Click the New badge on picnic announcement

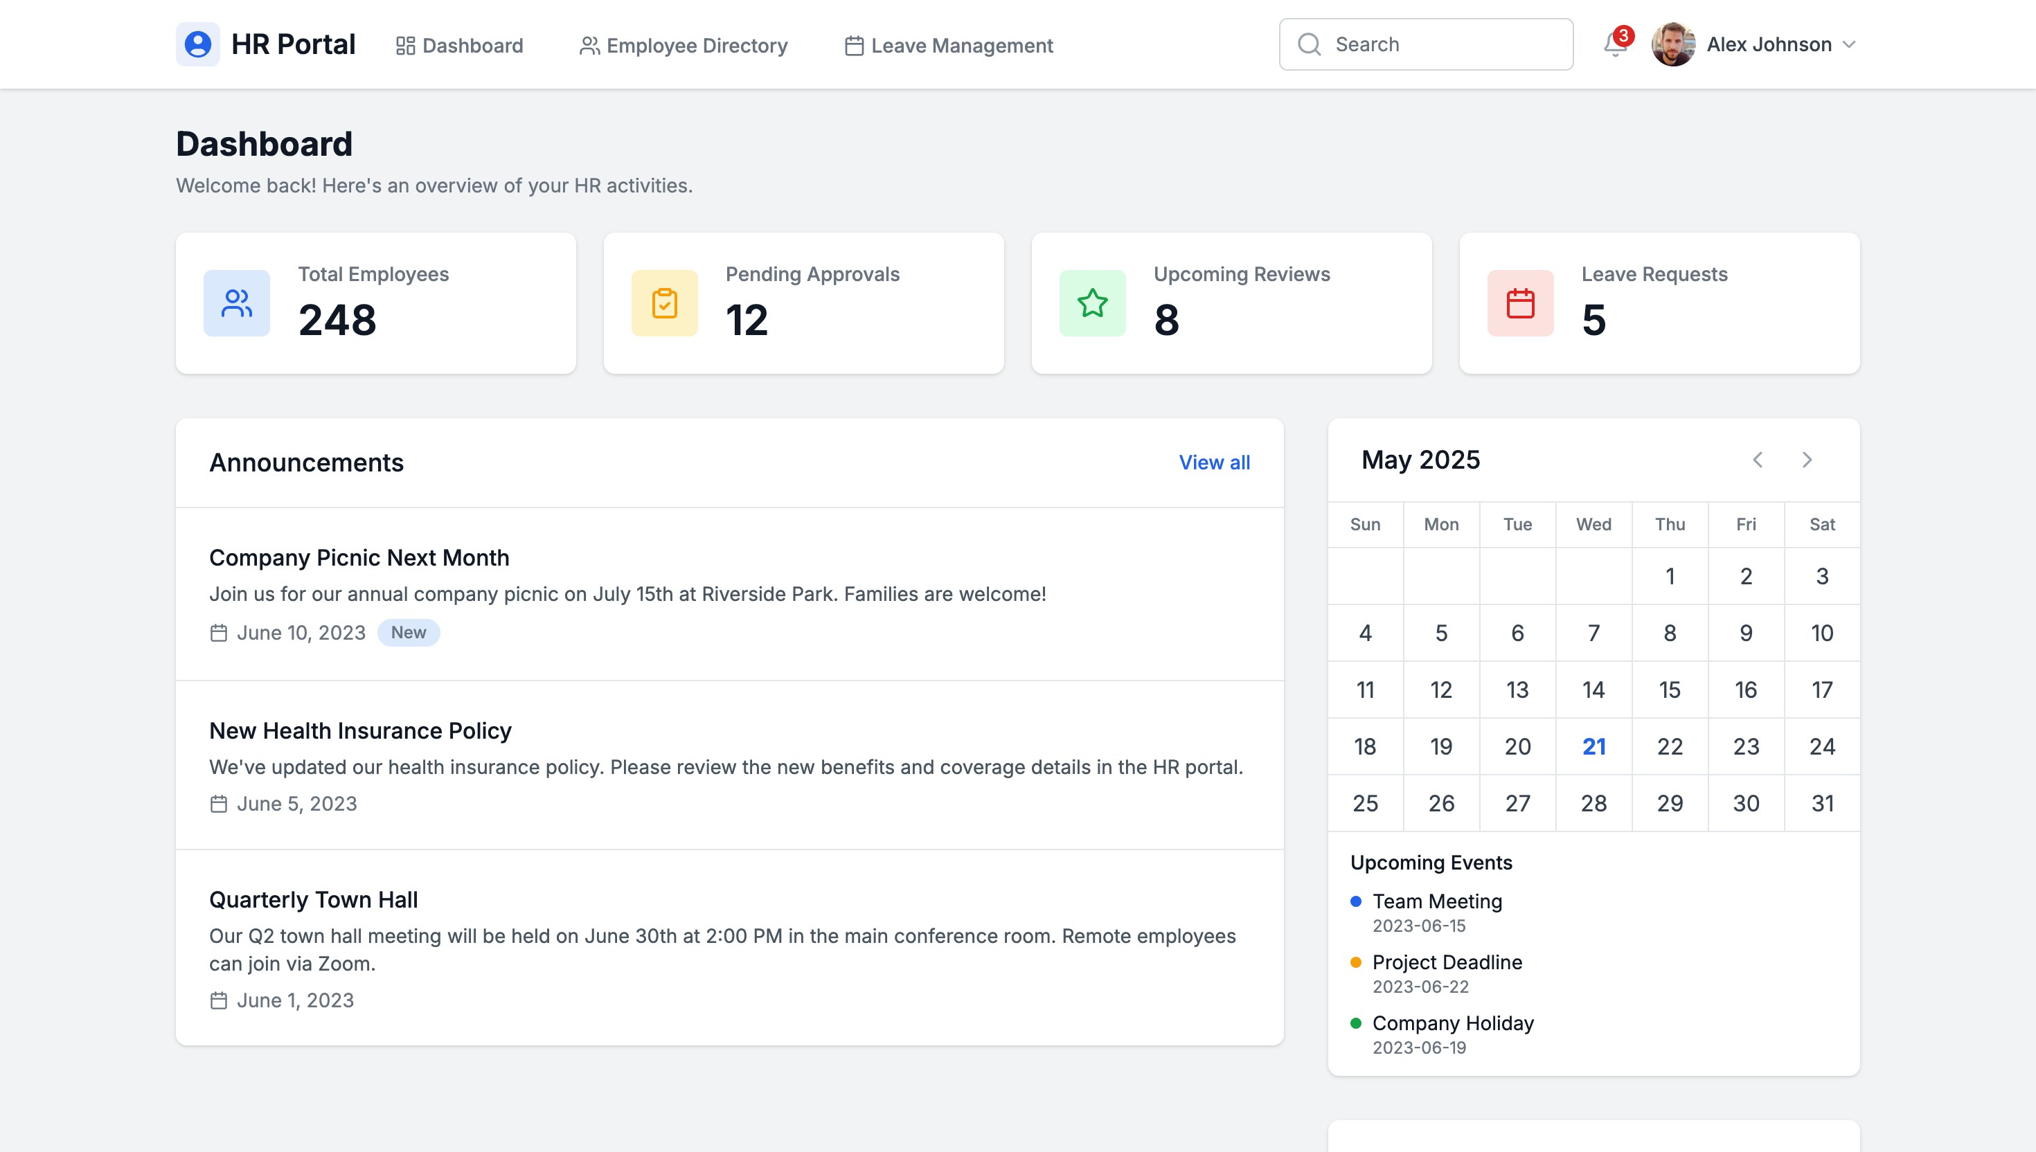point(409,632)
